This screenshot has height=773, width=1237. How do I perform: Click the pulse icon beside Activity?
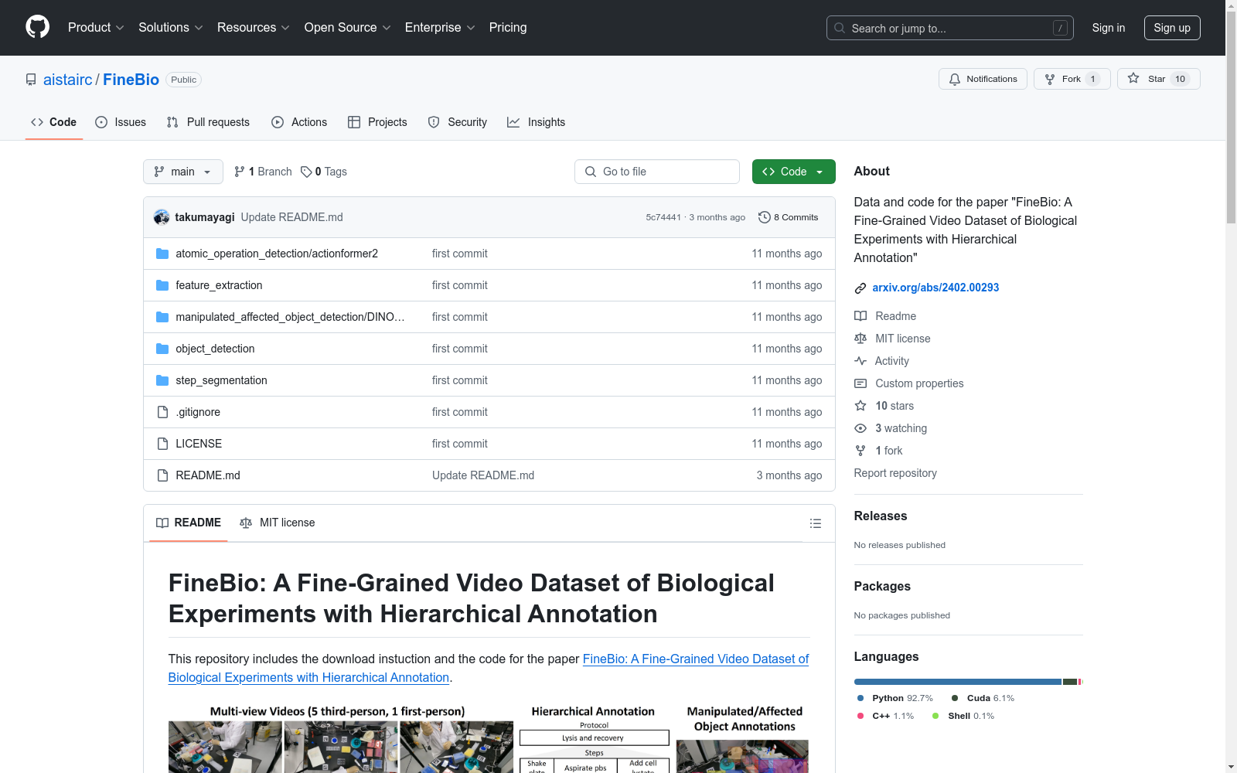[860, 361]
